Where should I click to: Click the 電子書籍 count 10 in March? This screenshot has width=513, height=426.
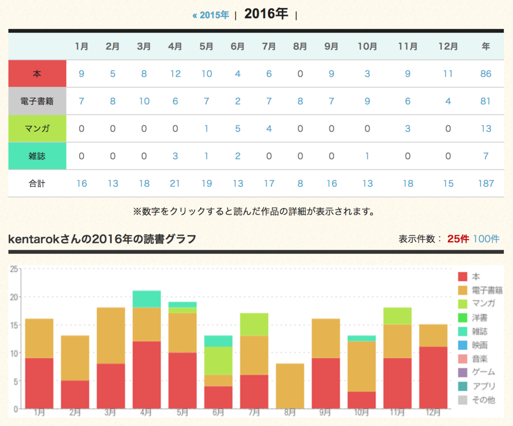(x=144, y=101)
